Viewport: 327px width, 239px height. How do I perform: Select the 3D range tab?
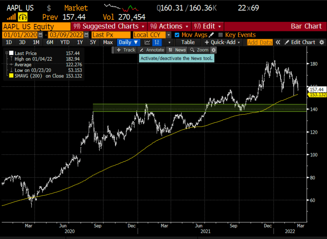(x=22, y=42)
